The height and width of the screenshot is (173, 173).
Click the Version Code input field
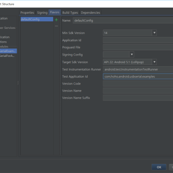click(x=138, y=83)
